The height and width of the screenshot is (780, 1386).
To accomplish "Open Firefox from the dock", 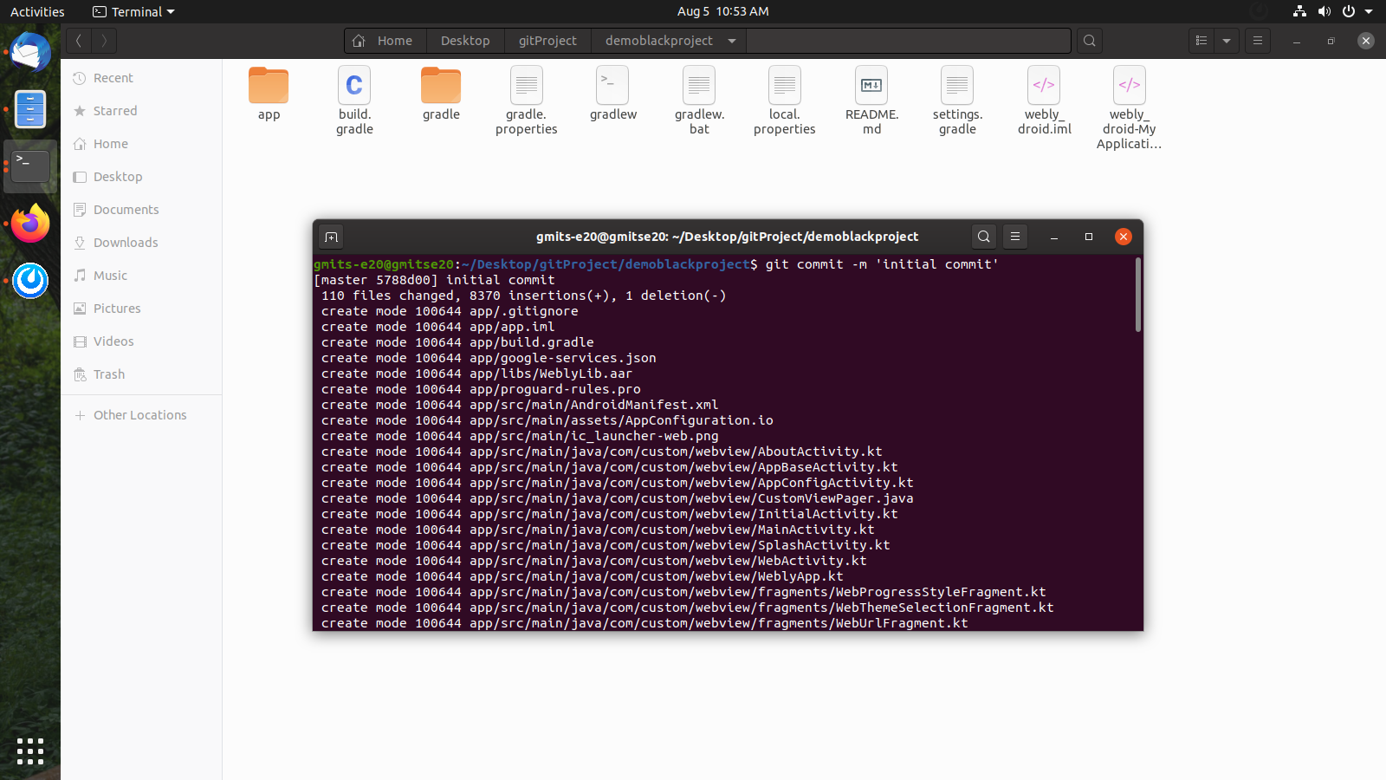I will coord(30,224).
